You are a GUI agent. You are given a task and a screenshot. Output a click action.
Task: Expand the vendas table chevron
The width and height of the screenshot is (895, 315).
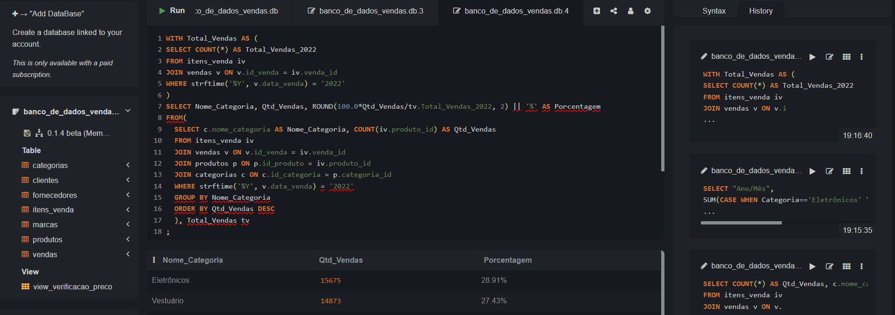click(x=128, y=254)
